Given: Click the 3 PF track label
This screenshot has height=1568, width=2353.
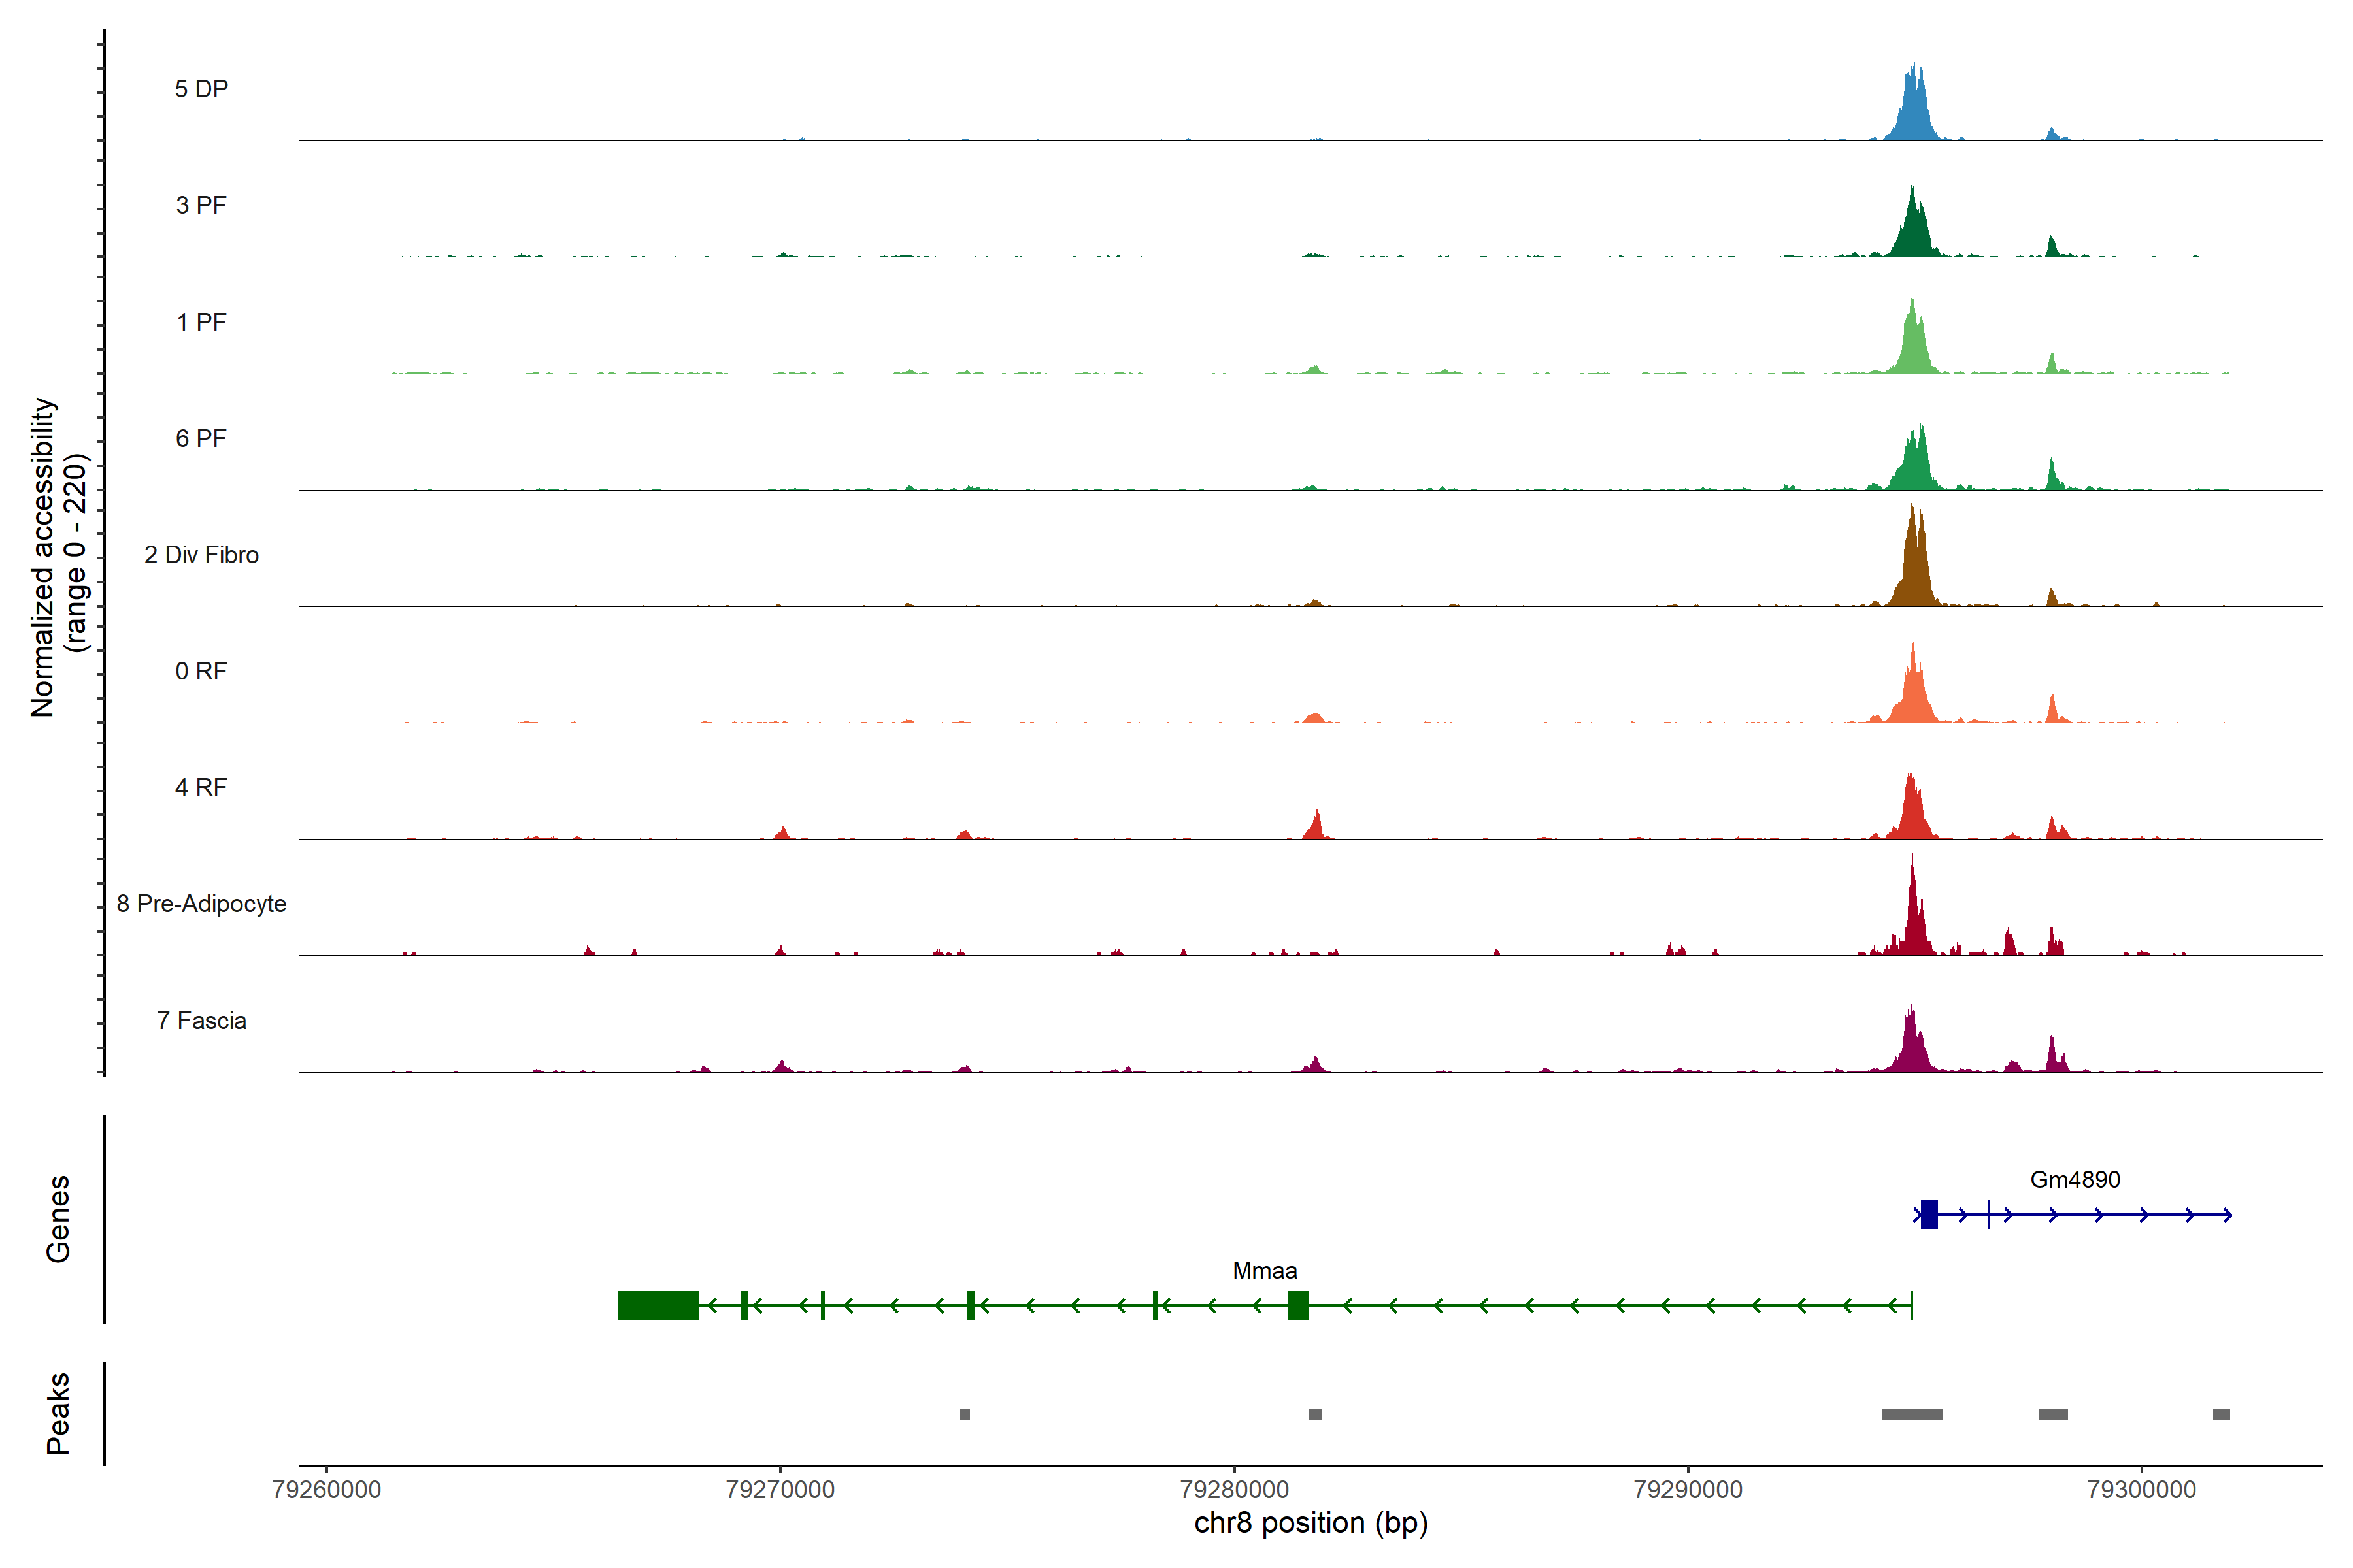Looking at the screenshot, I should [x=201, y=205].
